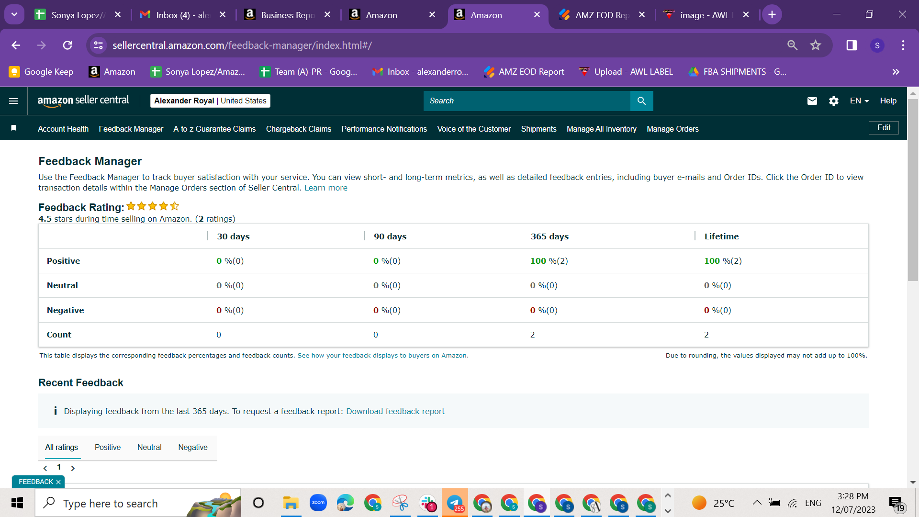
Task: Open Manage All Inventory
Action: click(x=602, y=129)
